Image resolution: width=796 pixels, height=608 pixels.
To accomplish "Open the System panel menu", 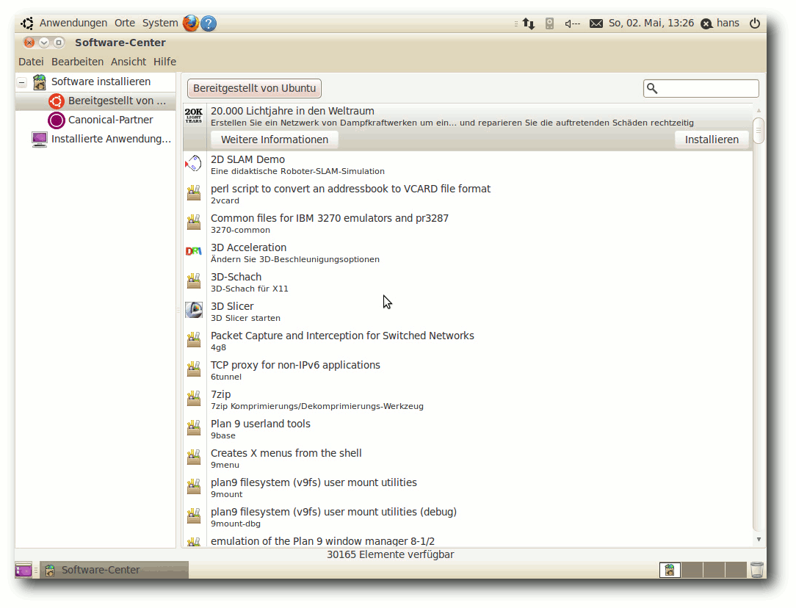I will (160, 23).
